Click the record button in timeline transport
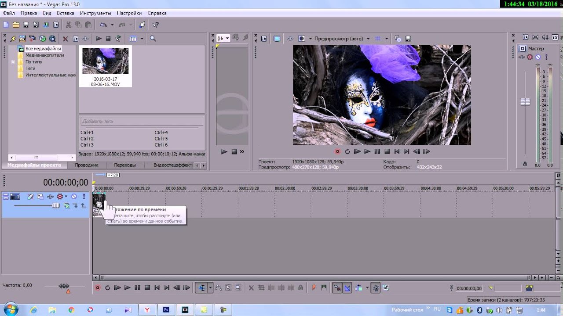563x316 pixels. (x=98, y=288)
